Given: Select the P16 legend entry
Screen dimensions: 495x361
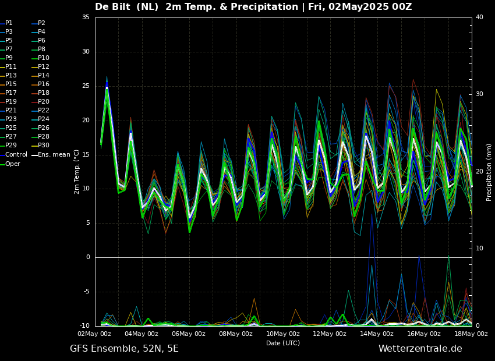Looking at the screenshot, I should click(44, 84).
